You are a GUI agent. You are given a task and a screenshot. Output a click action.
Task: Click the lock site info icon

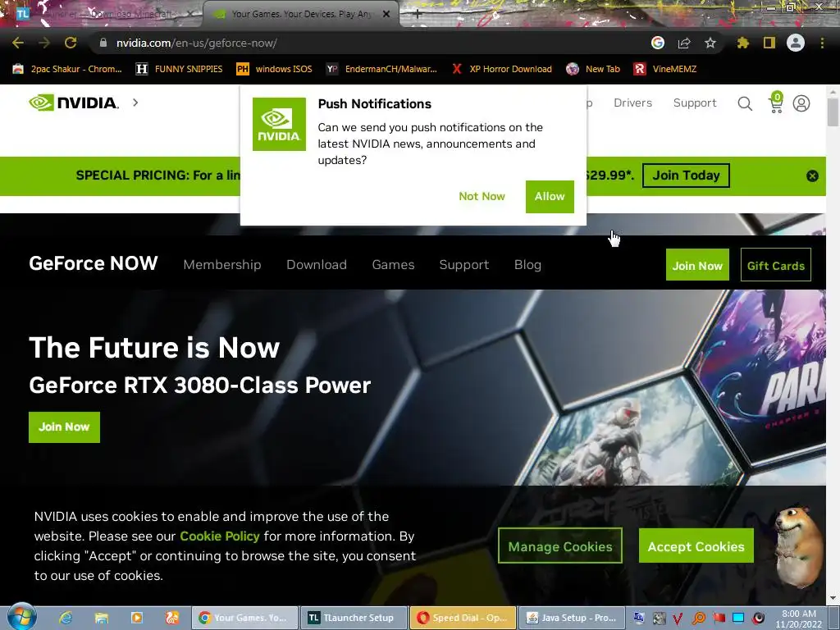[x=103, y=43]
